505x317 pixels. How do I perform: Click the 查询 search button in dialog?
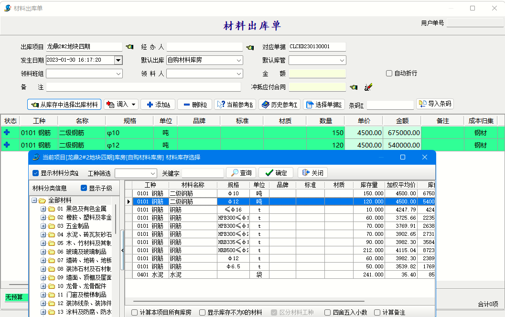(x=241, y=173)
